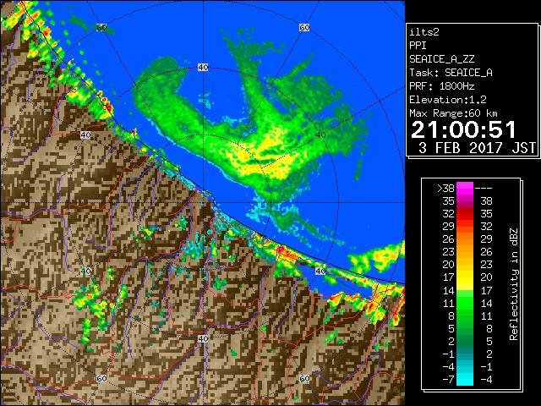Click the cyan -7 dBZ legend swatch
The image size is (541, 406).
click(465, 380)
